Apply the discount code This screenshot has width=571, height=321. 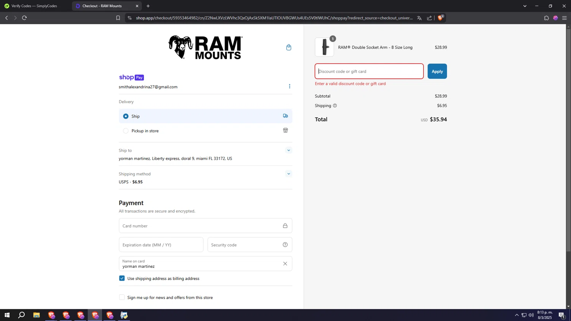coord(437,72)
